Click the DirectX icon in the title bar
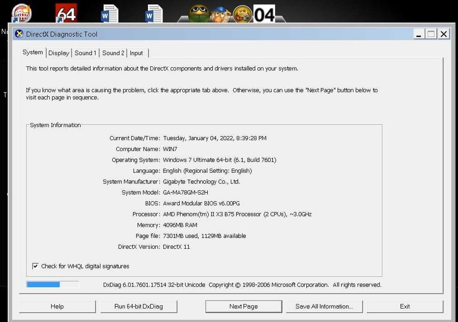458x322 pixels. (19, 34)
